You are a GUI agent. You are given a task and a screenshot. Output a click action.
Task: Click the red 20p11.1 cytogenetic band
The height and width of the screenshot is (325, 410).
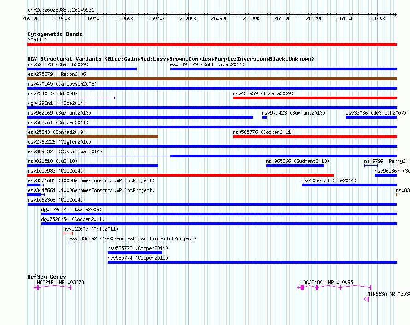tap(212, 45)
